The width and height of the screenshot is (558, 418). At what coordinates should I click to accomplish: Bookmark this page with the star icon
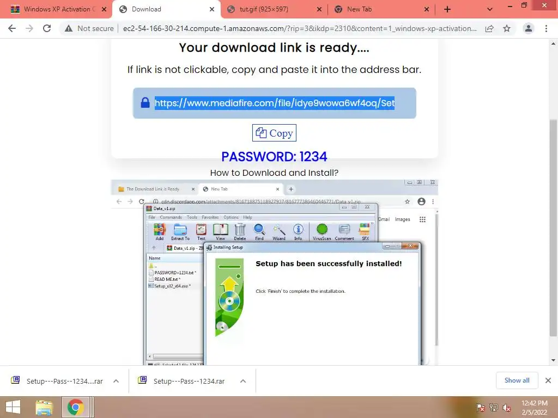(x=507, y=28)
